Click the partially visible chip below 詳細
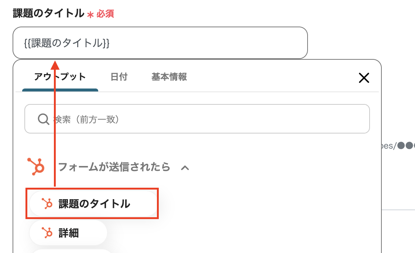The image size is (415, 253). click(x=72, y=251)
